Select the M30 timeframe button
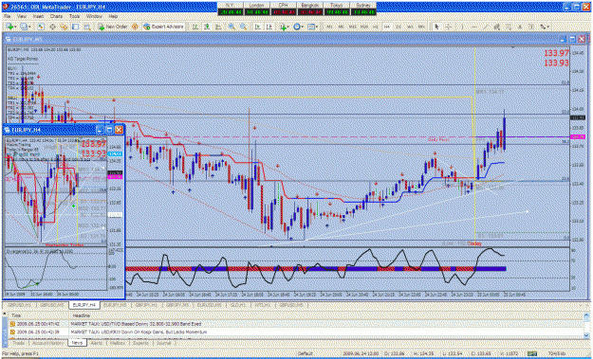Viewport: 593px width, 359px height. point(364,27)
